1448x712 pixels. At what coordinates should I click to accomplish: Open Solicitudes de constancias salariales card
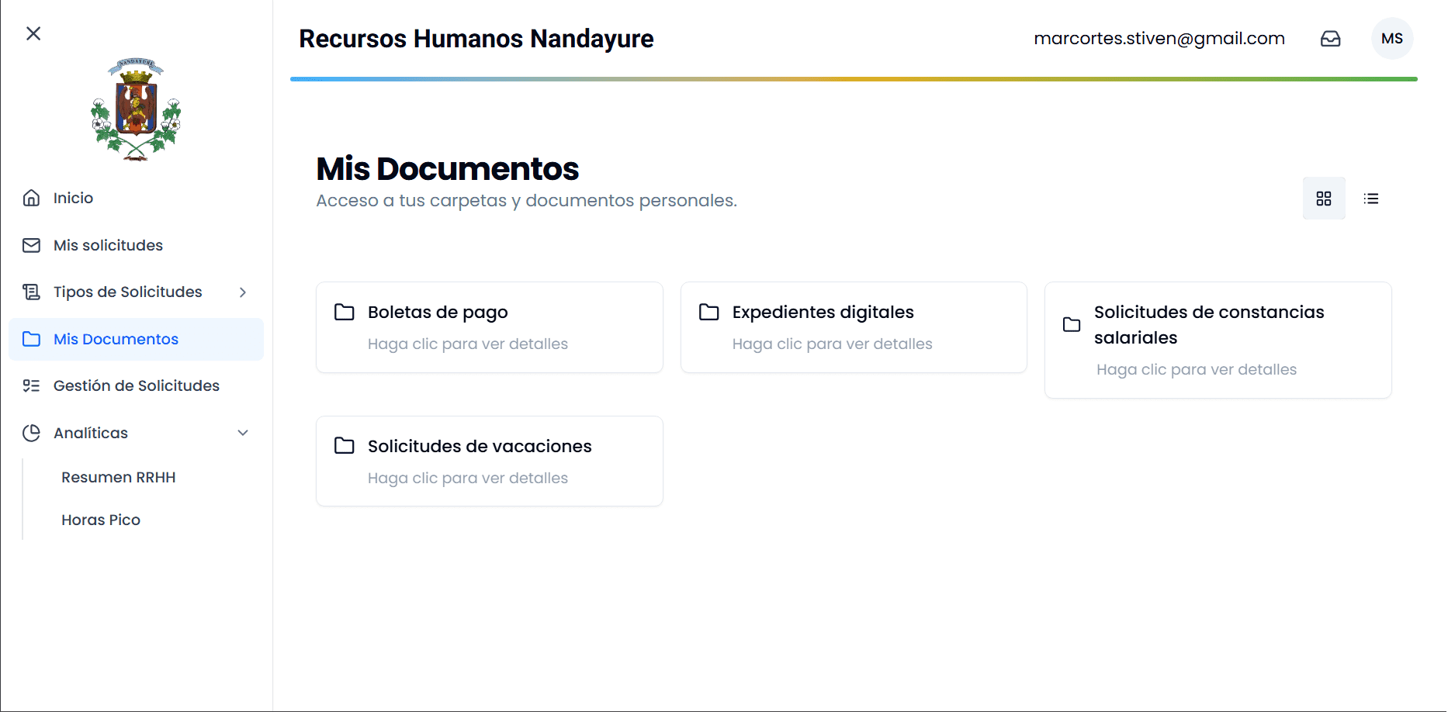tap(1218, 340)
